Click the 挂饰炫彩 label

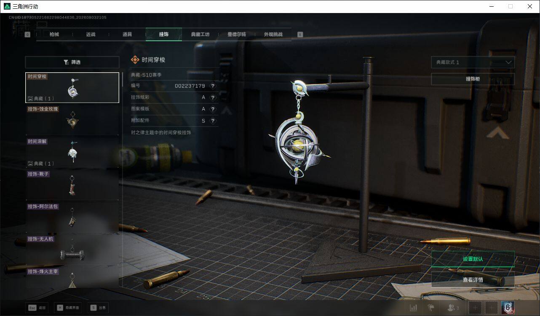[140, 97]
